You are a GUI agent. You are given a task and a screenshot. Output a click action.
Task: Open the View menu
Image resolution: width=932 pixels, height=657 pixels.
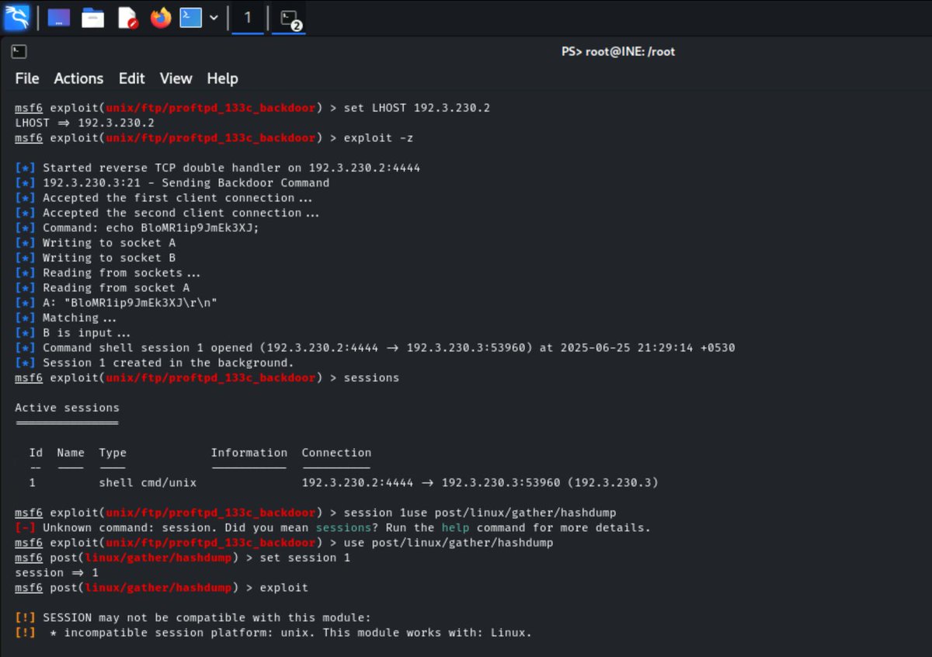176,78
